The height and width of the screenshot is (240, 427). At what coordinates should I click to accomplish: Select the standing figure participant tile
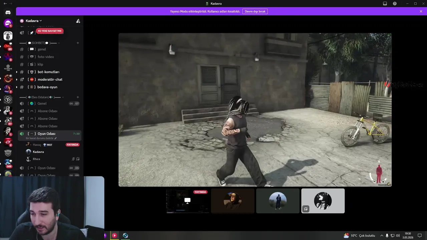click(278, 201)
